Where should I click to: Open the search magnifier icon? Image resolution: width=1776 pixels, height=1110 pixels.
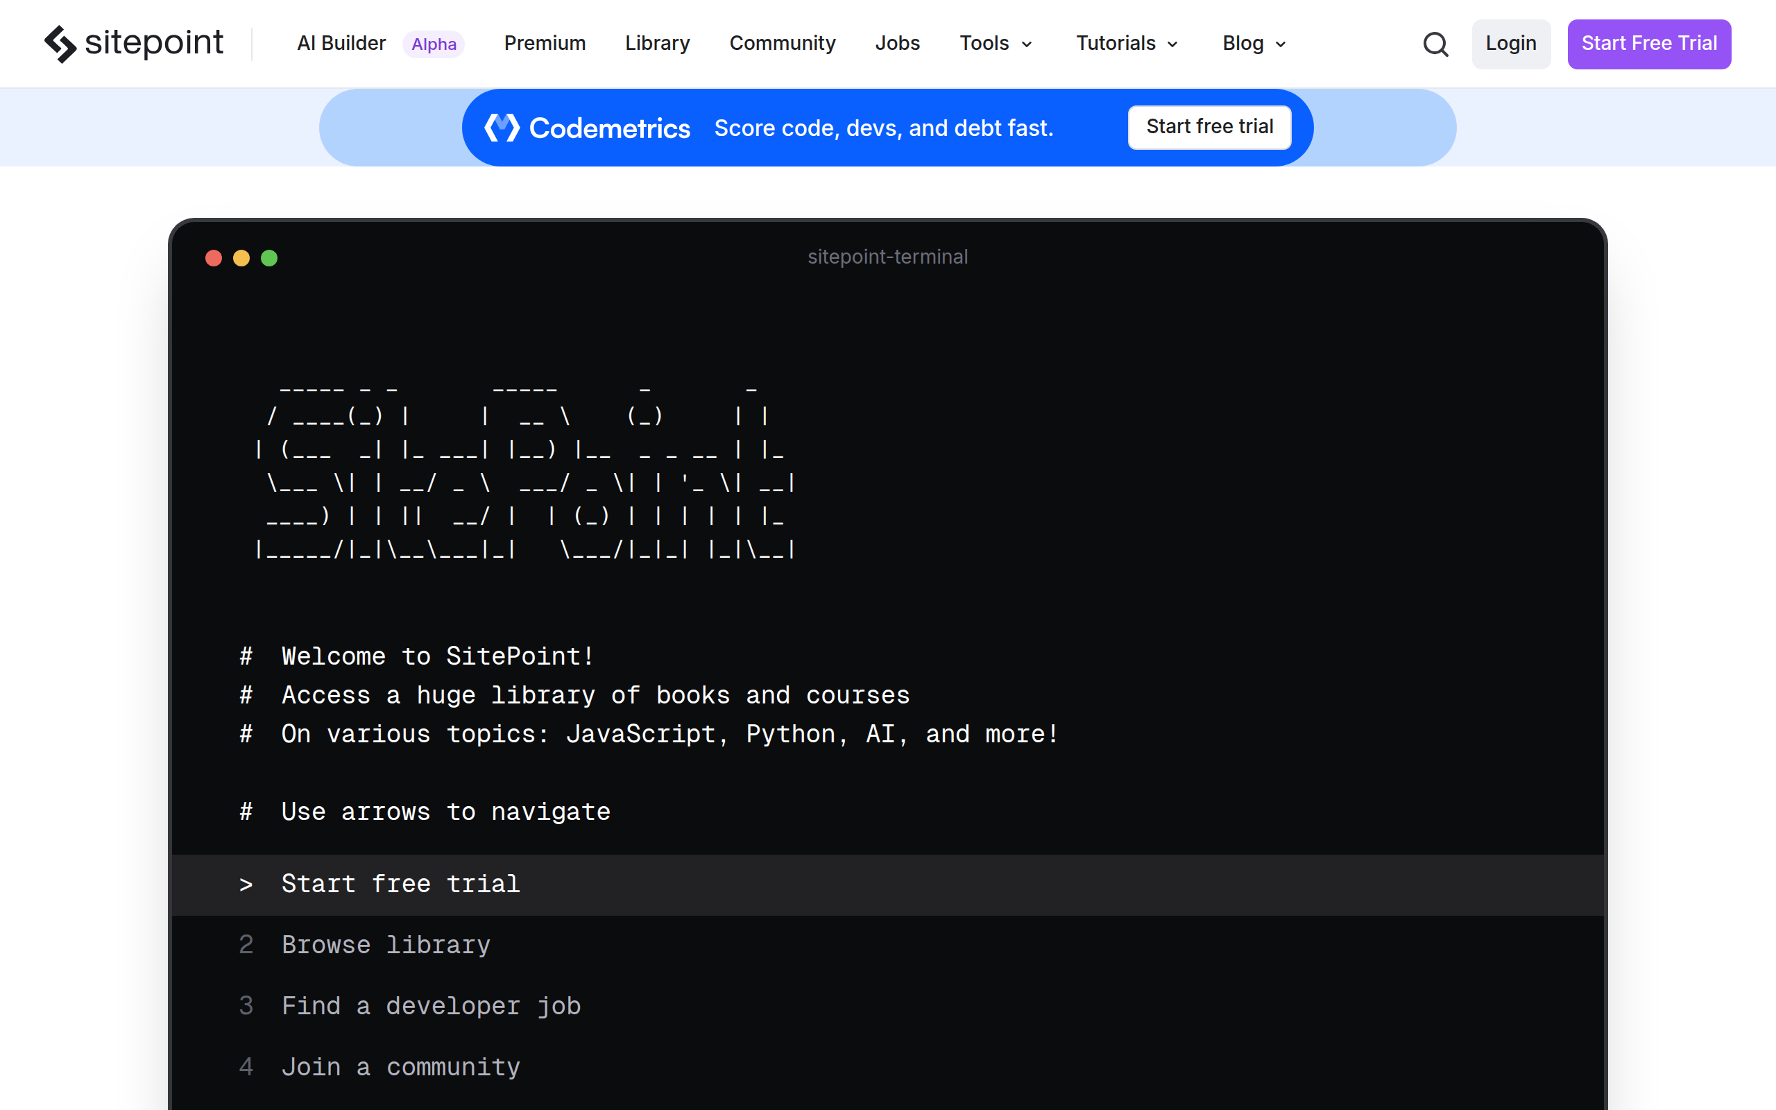coord(1435,44)
